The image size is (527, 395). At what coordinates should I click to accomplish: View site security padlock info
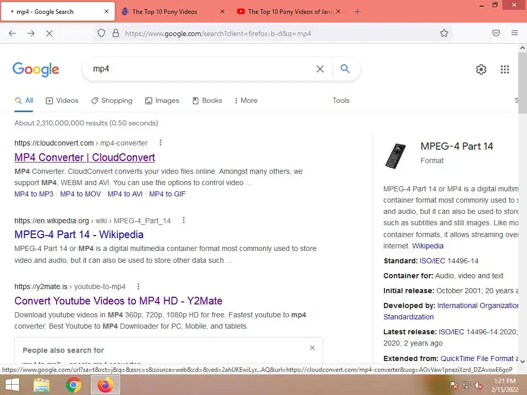(x=116, y=33)
